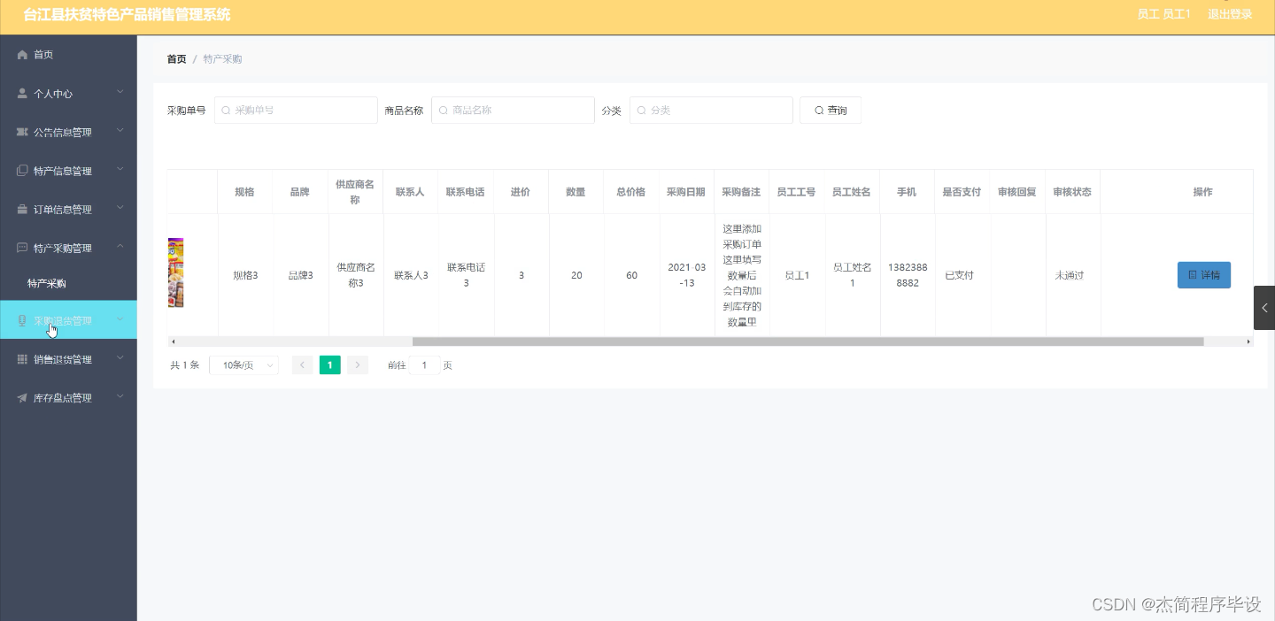Viewport: 1275px width, 621px height.
Task: Open 订单信息管理 menu label
Action: [63, 210]
